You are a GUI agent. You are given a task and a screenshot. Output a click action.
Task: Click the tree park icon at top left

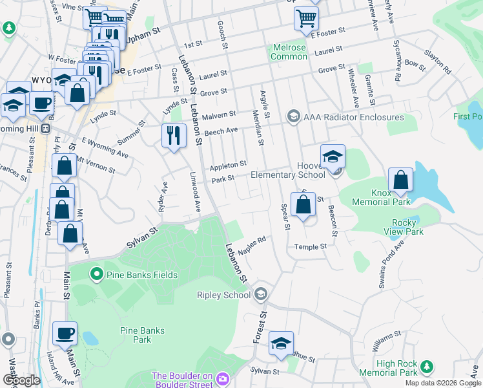[9, 28]
